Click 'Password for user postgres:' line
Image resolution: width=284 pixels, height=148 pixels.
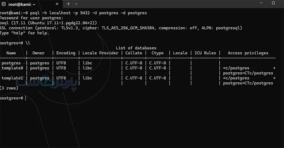click(x=32, y=18)
